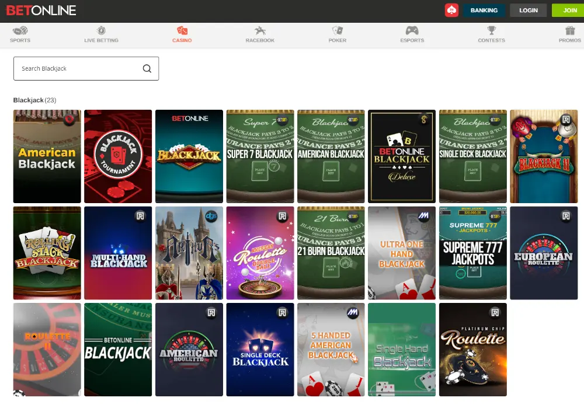The width and height of the screenshot is (584, 408).
Task: Click the Poker cards icon
Action: pos(338,30)
